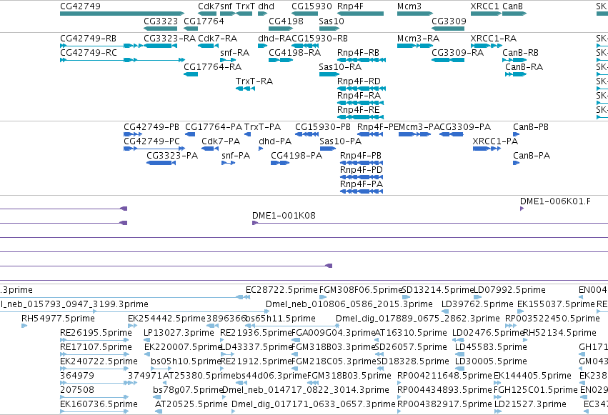The image size is (608, 415).
Task: Click the CG42749 gene bar
Action: [x=122, y=14]
